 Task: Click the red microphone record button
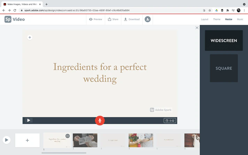(100, 121)
